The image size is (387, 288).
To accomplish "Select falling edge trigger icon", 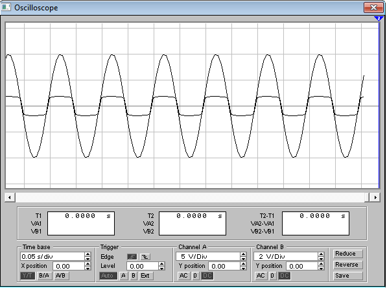I will (145, 257).
